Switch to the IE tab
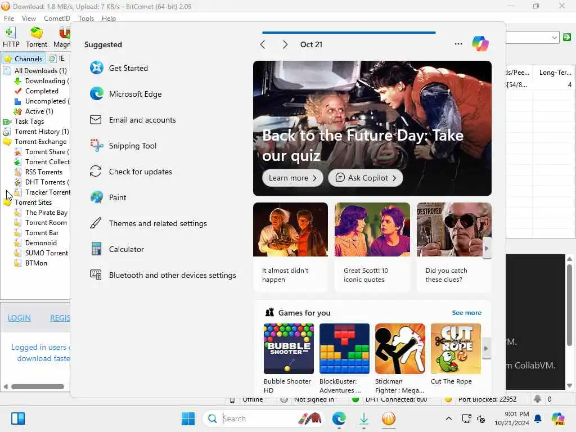Image resolution: width=576 pixels, height=432 pixels. [x=57, y=58]
